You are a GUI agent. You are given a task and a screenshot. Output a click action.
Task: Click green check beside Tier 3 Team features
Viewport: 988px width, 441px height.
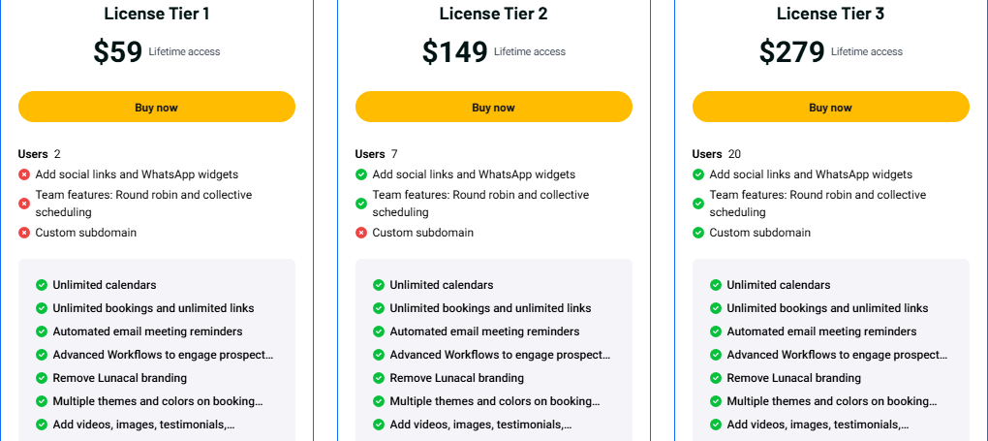(698, 204)
